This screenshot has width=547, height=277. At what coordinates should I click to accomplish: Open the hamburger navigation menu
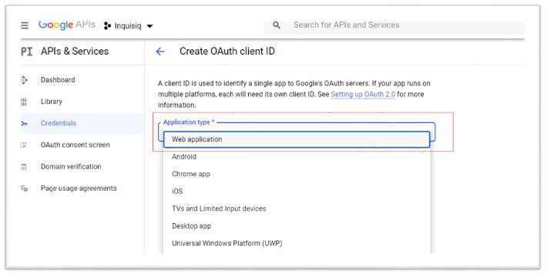25,25
